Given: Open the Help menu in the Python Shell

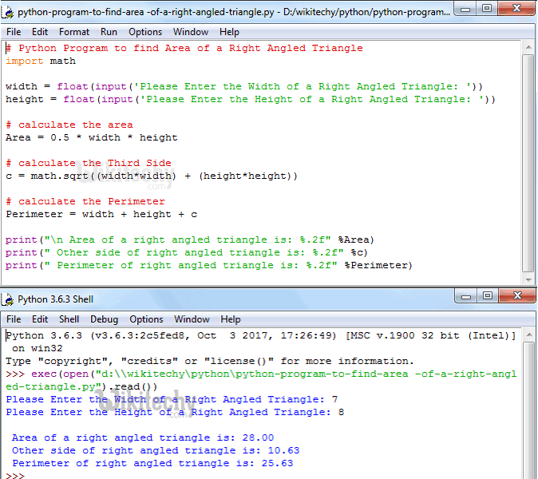Looking at the screenshot, I should pyautogui.click(x=231, y=319).
